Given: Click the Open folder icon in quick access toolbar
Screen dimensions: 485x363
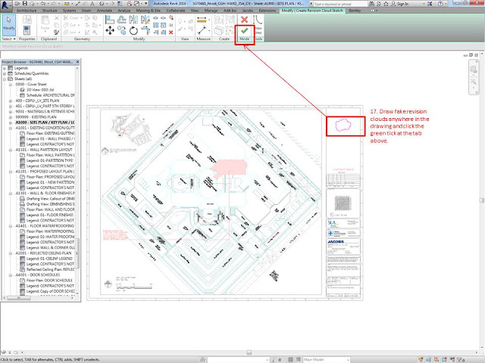Looking at the screenshot, I should click(17, 4).
